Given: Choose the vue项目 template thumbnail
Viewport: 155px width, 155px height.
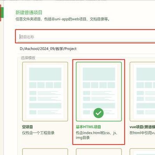Looking at the screenshot, I should 142,91.
